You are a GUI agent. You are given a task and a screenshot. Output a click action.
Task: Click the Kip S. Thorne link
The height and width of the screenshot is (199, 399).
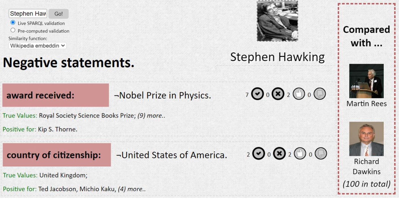click(x=57, y=129)
